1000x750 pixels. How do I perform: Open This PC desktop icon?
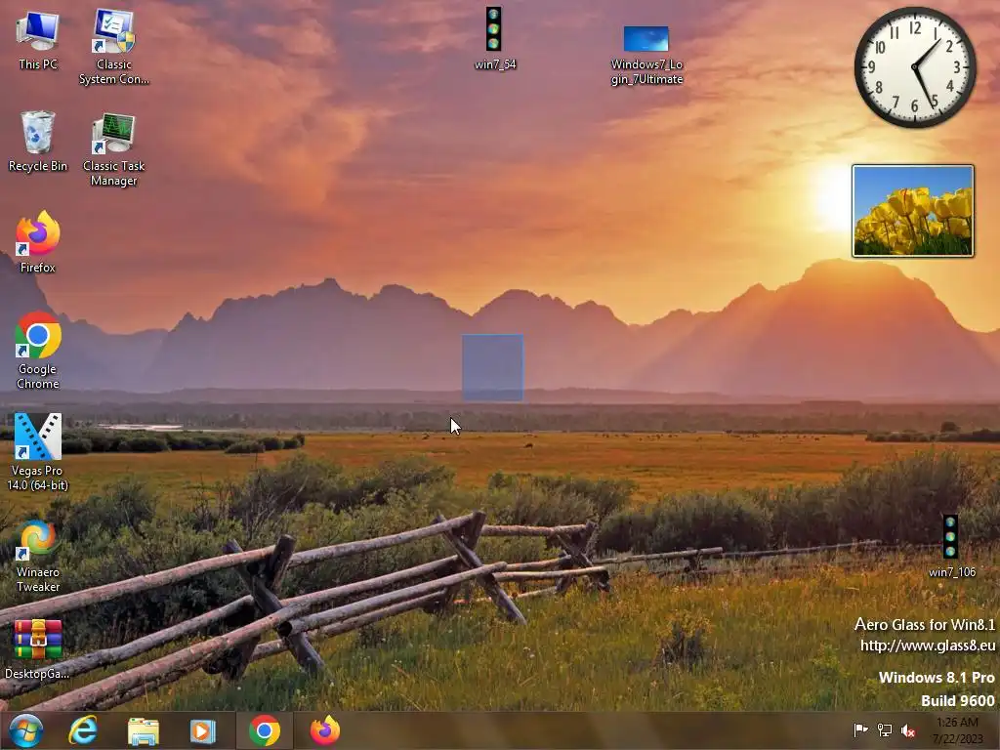coord(38,39)
